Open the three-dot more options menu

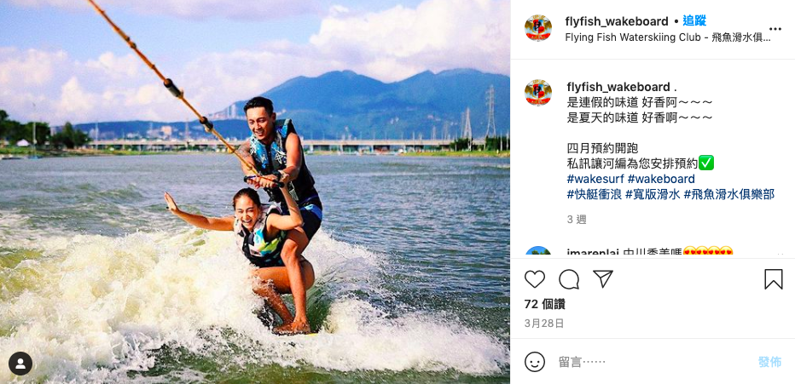775,29
